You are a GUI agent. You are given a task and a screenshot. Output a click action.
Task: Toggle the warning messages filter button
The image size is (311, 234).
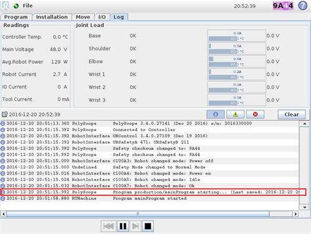(236, 114)
